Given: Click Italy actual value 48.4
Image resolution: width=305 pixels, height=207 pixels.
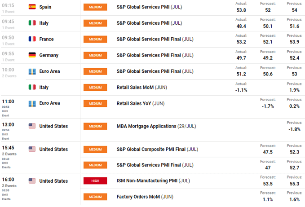Looking at the screenshot, I should point(241,26).
